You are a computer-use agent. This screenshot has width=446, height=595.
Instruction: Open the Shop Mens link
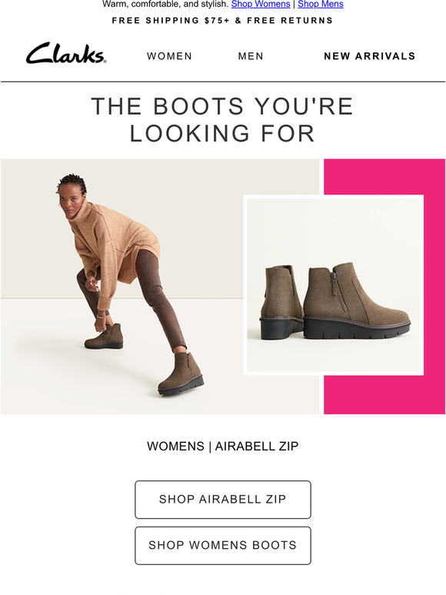point(321,4)
